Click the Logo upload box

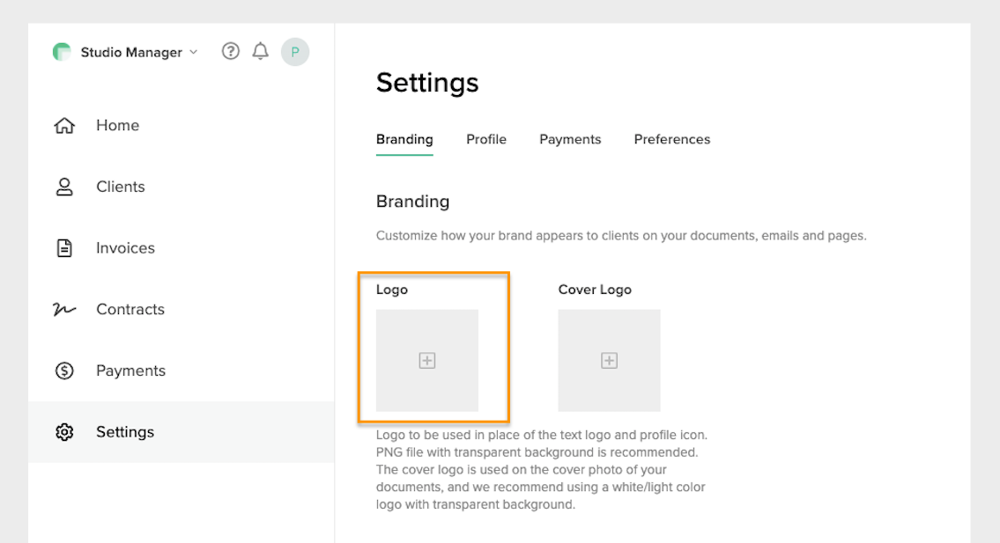coord(427,361)
